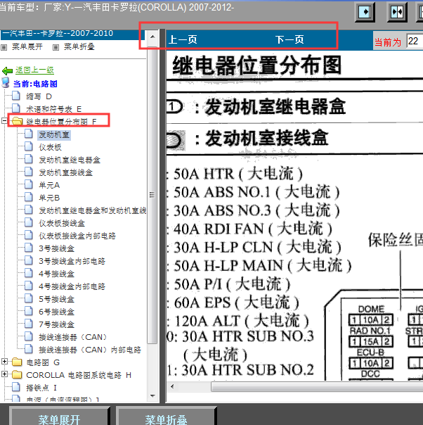Click the 菜单展开 text at tree top

click(27, 47)
